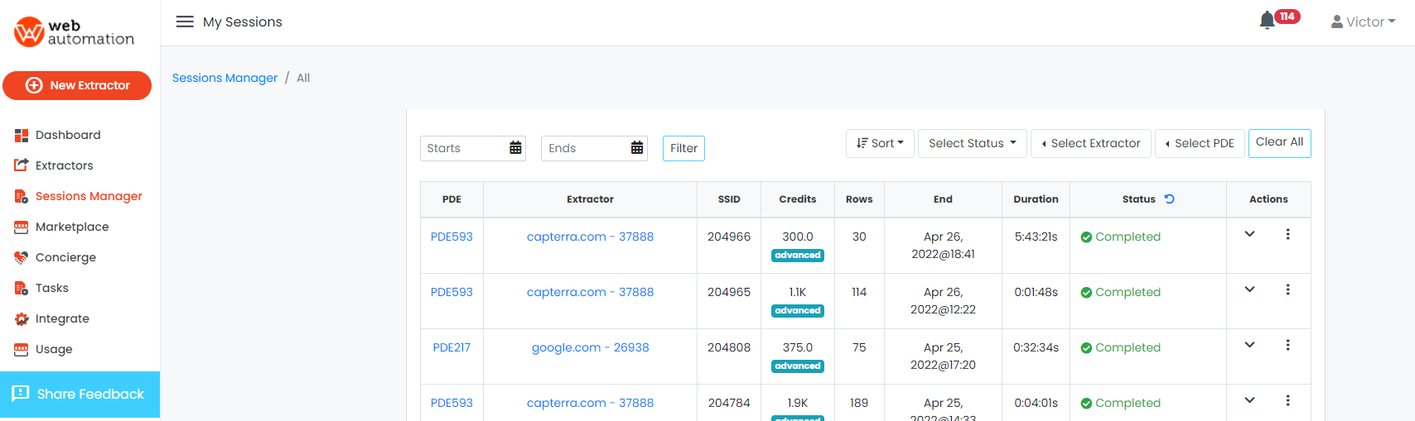The width and height of the screenshot is (1415, 421).
Task: Expand row 204965 with the chevron
Action: click(x=1249, y=289)
